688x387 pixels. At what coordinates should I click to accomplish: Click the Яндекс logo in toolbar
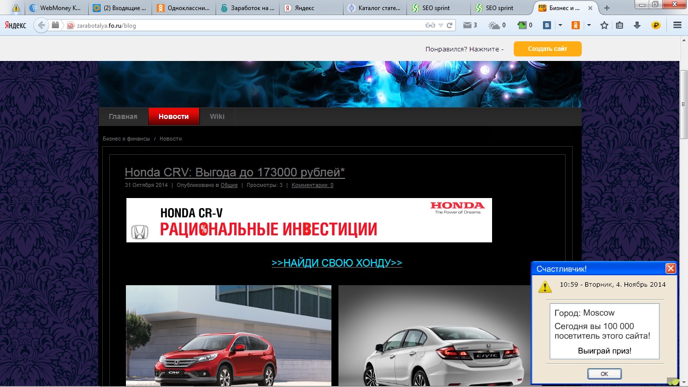[x=16, y=25]
